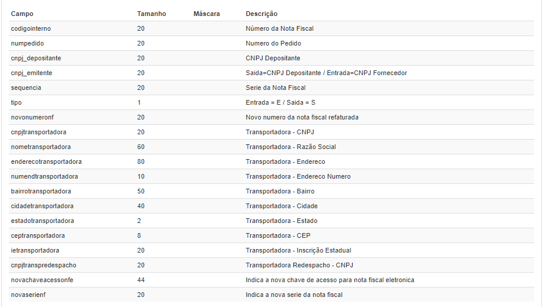
Task: Select 'Transportadora - Inscrição Estadual' description text
Action: tap(298, 250)
